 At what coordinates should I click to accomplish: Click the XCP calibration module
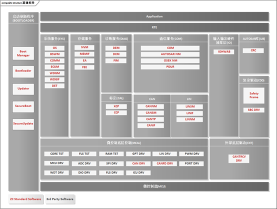(116, 106)
